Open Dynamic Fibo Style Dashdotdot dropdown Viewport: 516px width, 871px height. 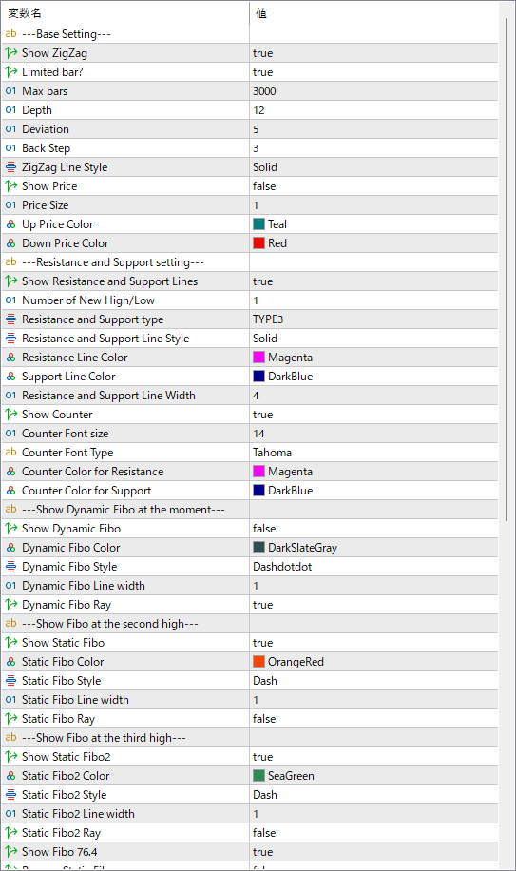click(x=373, y=567)
